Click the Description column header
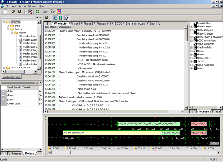This screenshot has height=162, width=223. [x=121, y=27]
